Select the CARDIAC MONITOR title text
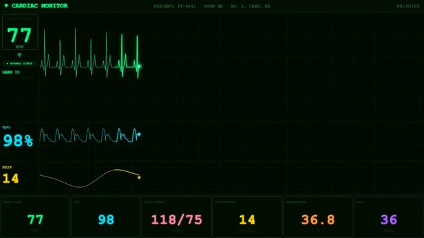 tap(40, 6)
